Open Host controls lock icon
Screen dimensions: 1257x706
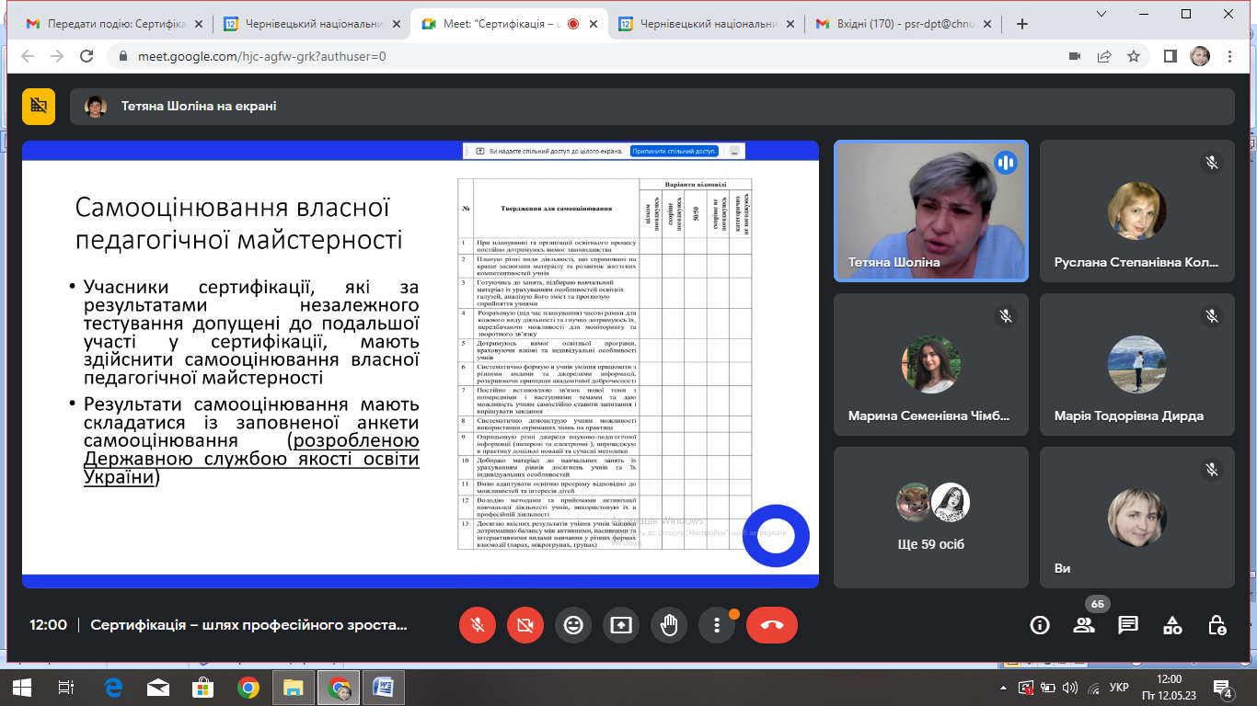coord(1217,625)
